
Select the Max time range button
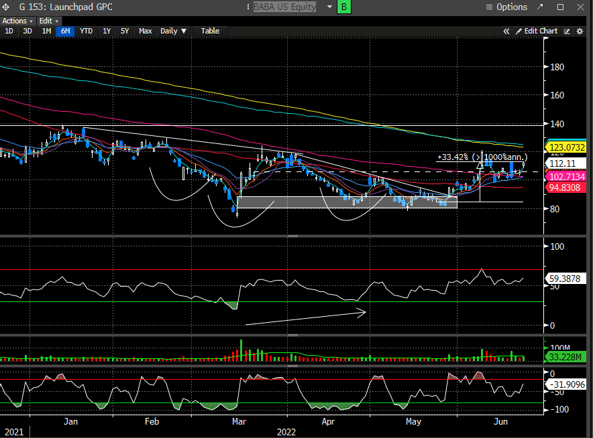click(145, 31)
